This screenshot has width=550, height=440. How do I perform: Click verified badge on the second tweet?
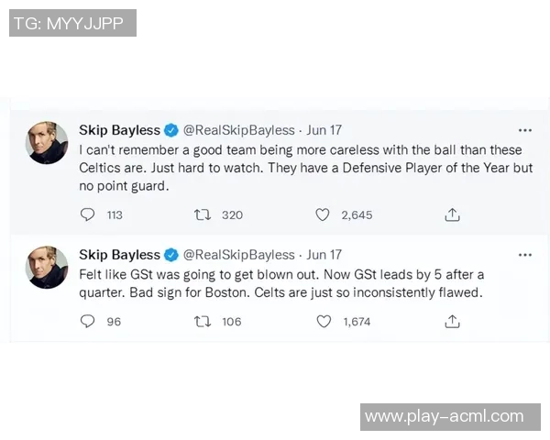171,255
